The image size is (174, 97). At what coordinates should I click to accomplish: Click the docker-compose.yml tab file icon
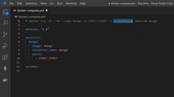coord(15,11)
